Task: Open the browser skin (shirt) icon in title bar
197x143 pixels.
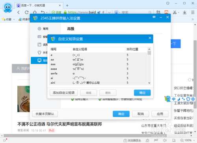Action: [x=168, y=3]
